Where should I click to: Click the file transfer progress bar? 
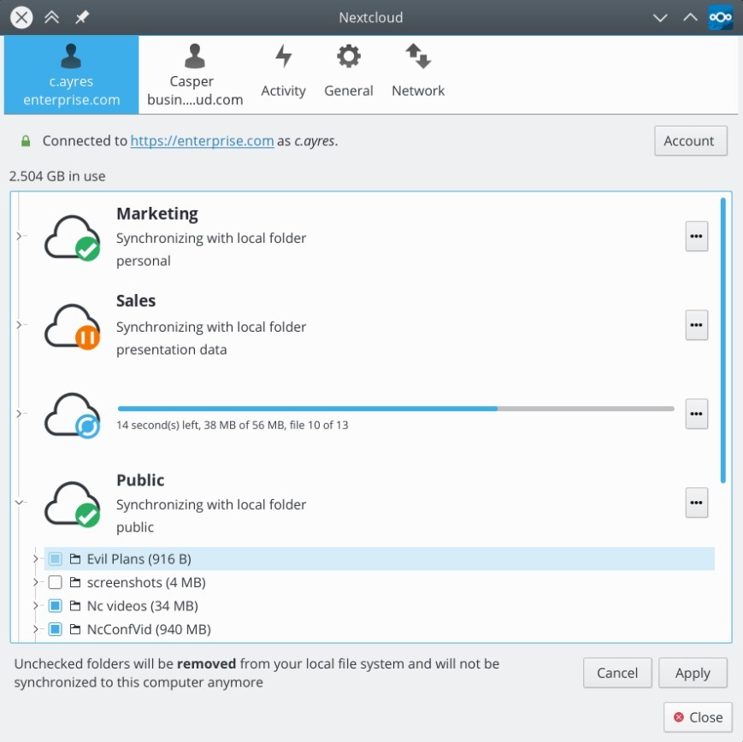point(393,408)
